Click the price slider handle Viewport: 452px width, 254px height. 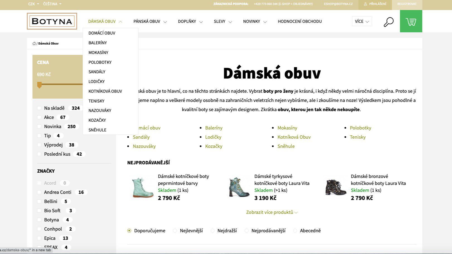click(40, 85)
